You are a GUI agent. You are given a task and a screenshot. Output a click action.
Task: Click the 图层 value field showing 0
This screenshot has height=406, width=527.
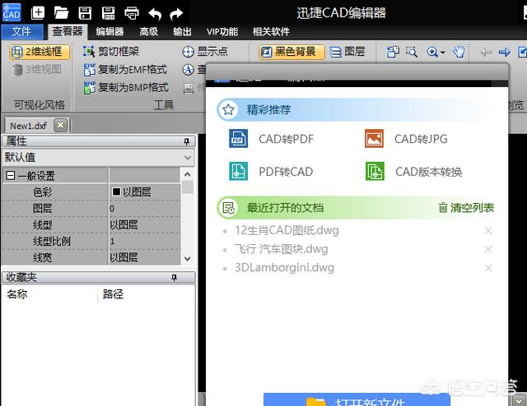tap(145, 209)
